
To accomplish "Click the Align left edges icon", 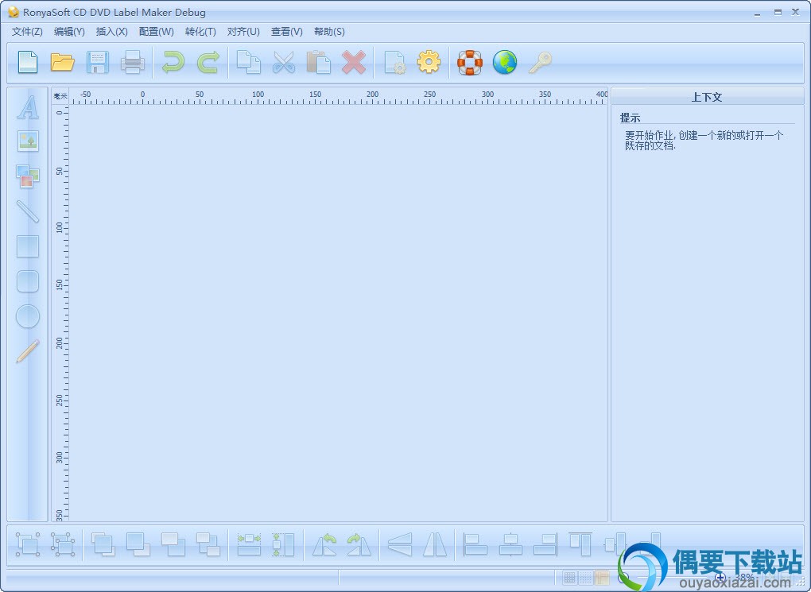I will click(475, 544).
